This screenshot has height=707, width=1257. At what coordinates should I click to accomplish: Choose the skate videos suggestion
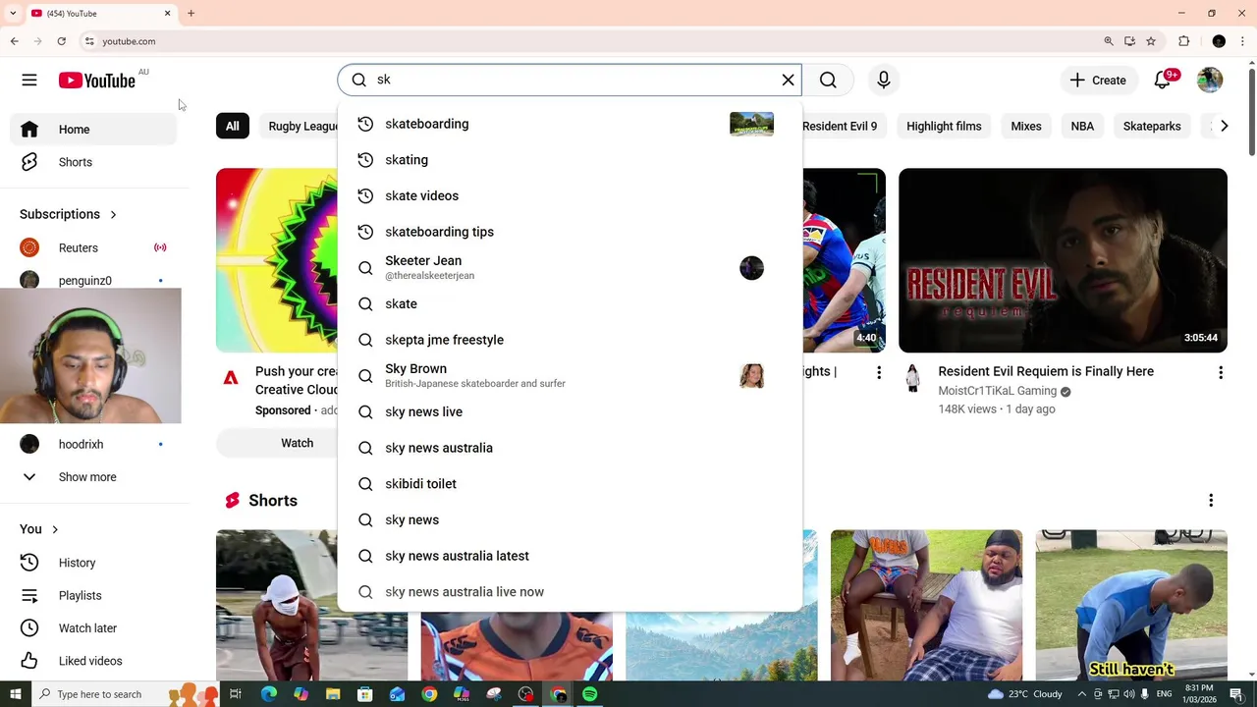[x=570, y=195]
